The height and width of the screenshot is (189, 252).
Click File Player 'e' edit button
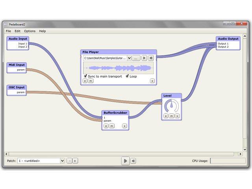pyautogui.click(x=85, y=81)
